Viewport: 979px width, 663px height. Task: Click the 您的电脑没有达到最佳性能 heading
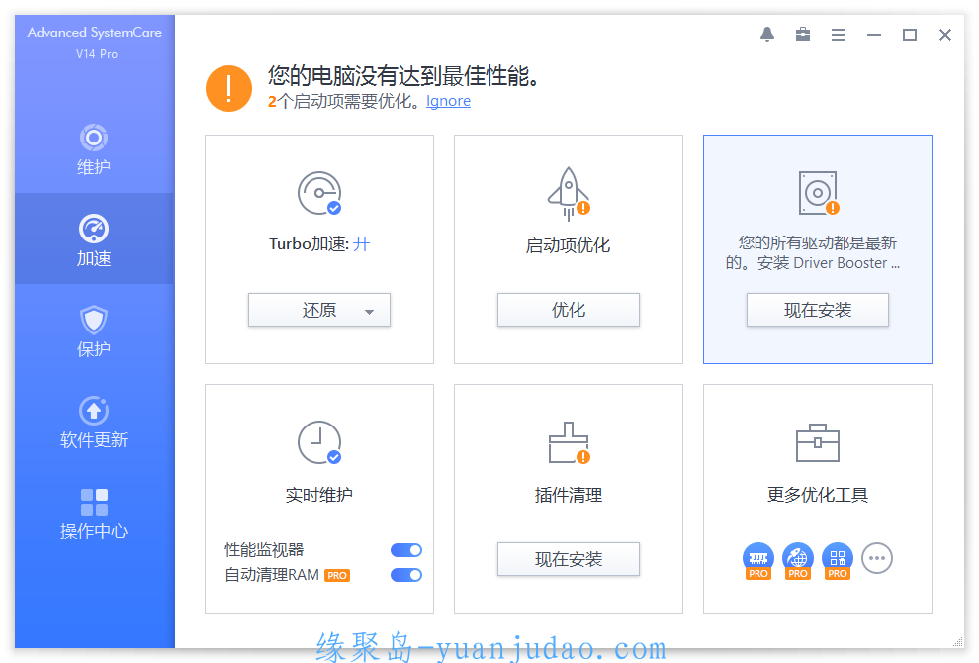pyautogui.click(x=404, y=76)
